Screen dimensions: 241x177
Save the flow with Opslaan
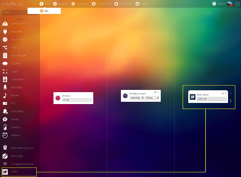click(61, 4)
